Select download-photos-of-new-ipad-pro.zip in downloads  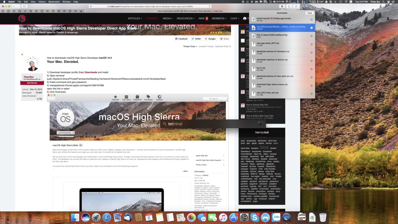(282, 77)
